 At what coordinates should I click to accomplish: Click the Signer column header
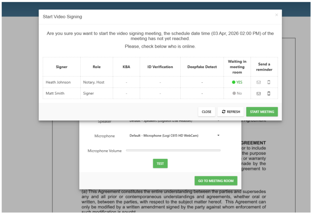pos(61,67)
